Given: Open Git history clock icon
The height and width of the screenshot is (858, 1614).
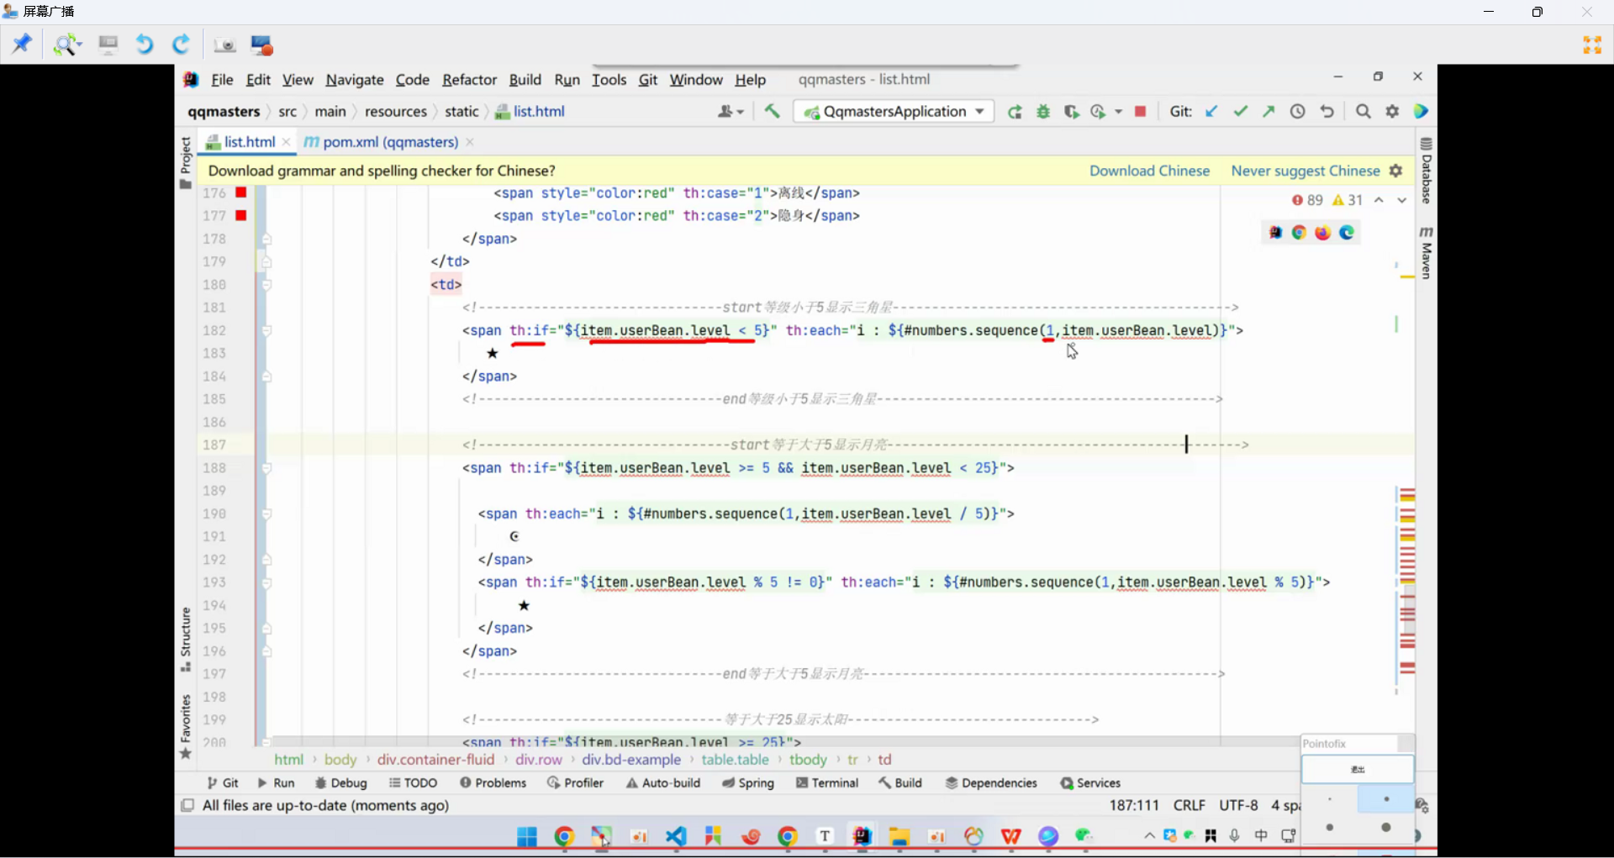Looking at the screenshot, I should click(1297, 112).
